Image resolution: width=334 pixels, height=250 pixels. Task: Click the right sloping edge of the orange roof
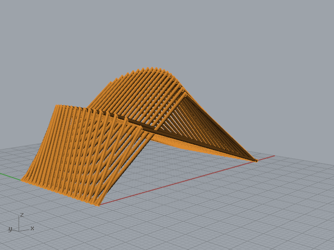219,125
